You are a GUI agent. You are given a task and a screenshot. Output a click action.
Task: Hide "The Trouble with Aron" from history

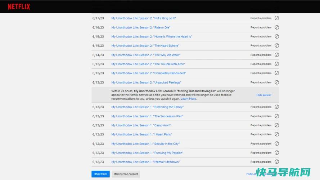point(277,64)
